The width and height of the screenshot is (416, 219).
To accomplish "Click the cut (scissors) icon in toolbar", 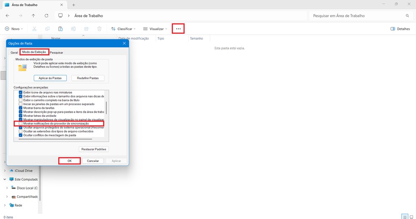I will click(34, 29).
